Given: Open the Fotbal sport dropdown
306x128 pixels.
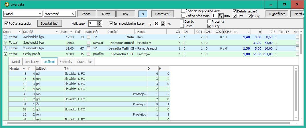Looking at the screenshot, I should pos(23,14).
